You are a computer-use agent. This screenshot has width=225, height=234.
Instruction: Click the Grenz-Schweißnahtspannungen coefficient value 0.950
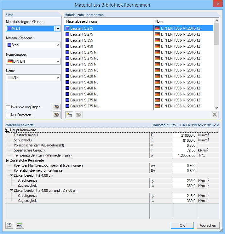click(184, 166)
